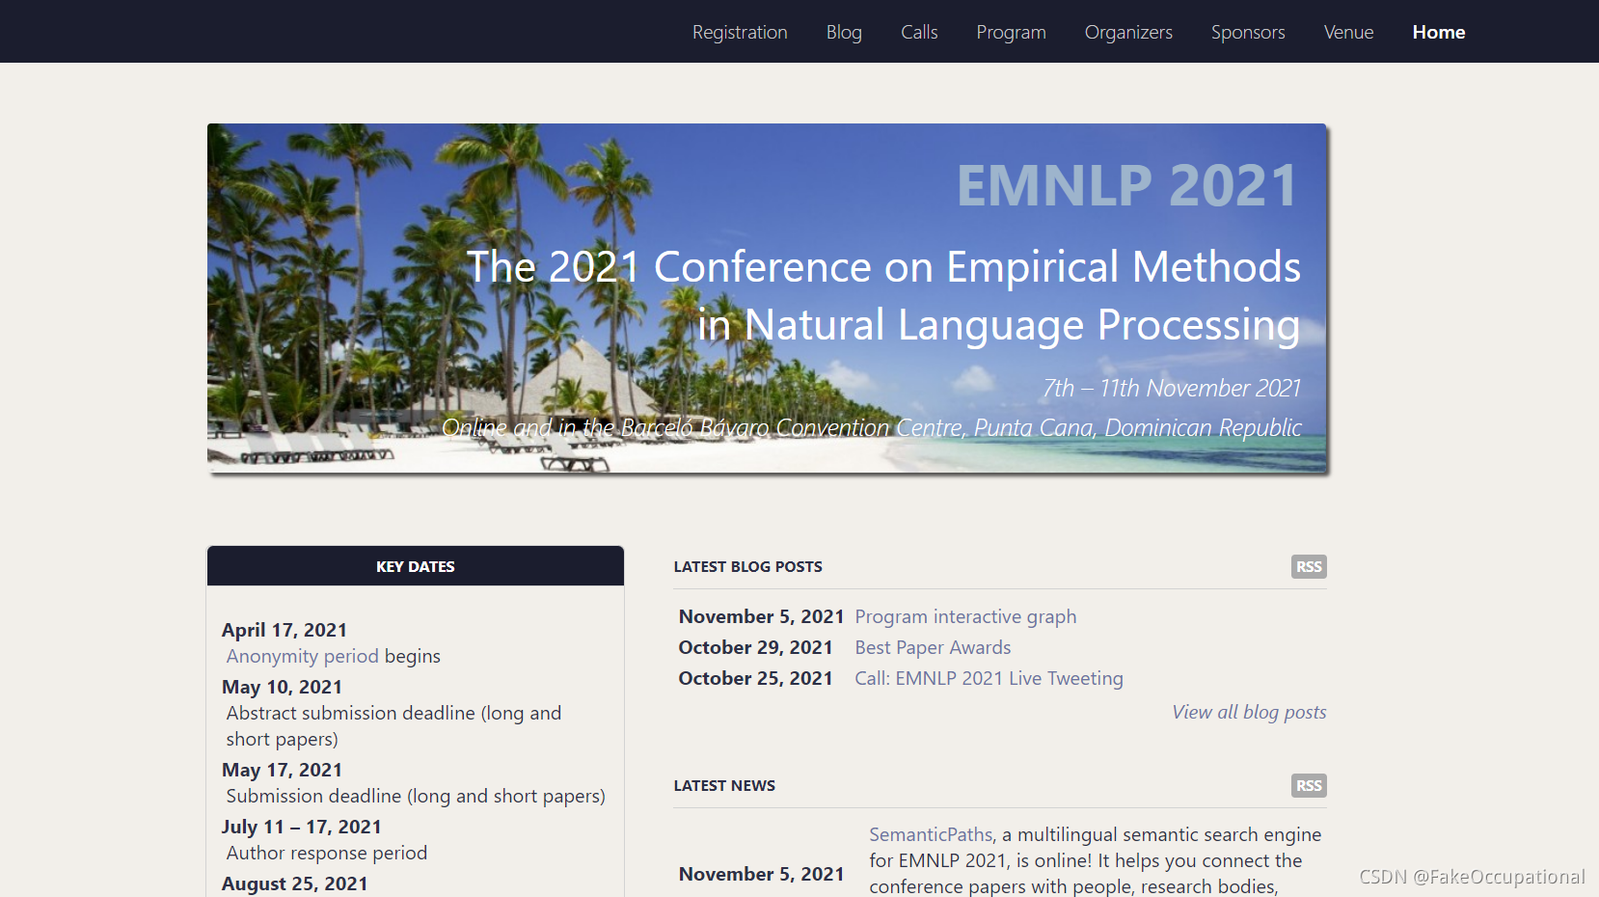
Task: Click the May 17, 2021 key date
Action: 282,770
